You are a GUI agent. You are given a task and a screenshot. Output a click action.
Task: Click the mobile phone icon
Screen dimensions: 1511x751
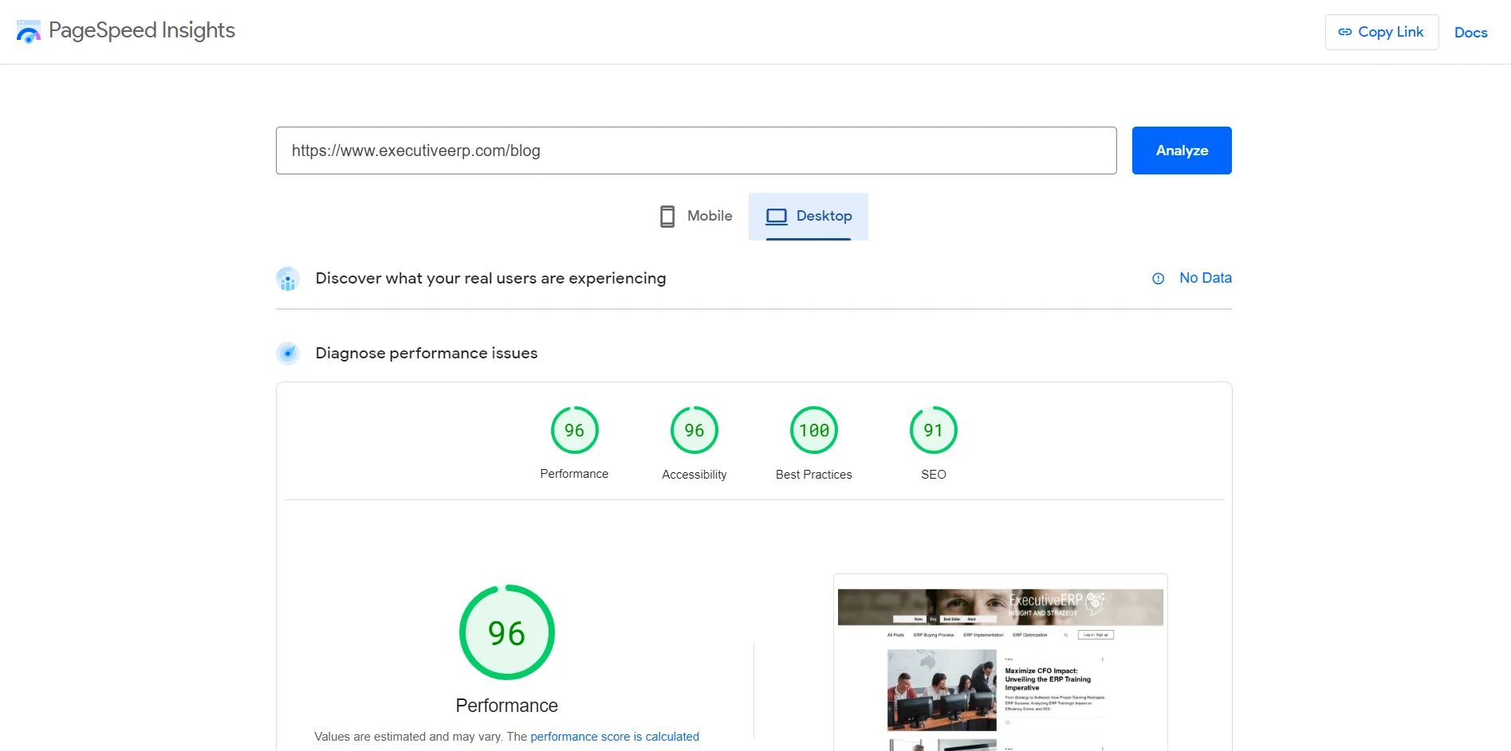click(667, 217)
